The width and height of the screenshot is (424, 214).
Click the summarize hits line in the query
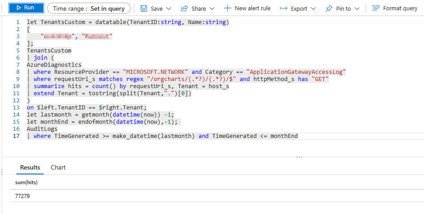pyautogui.click(x=128, y=86)
